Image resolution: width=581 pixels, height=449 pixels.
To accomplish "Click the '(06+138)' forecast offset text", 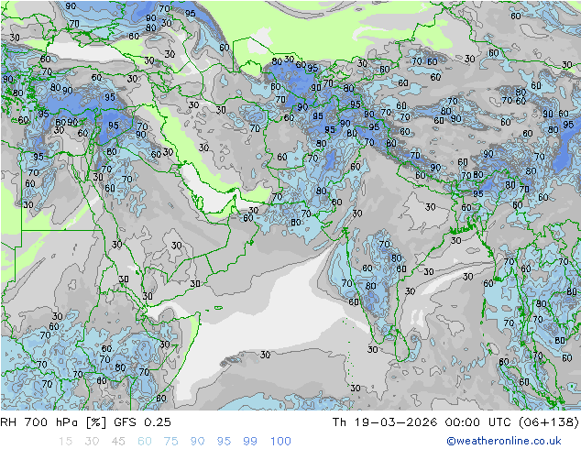I will [548, 422].
